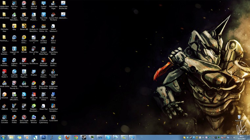Open Google Chrome desktop shortcut
Viewport: 250px width, 140px height.
pos(34,85)
